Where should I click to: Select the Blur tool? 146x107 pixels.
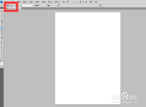[x=1, y=41]
